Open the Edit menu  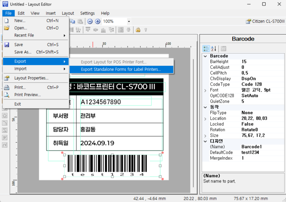click(21, 13)
